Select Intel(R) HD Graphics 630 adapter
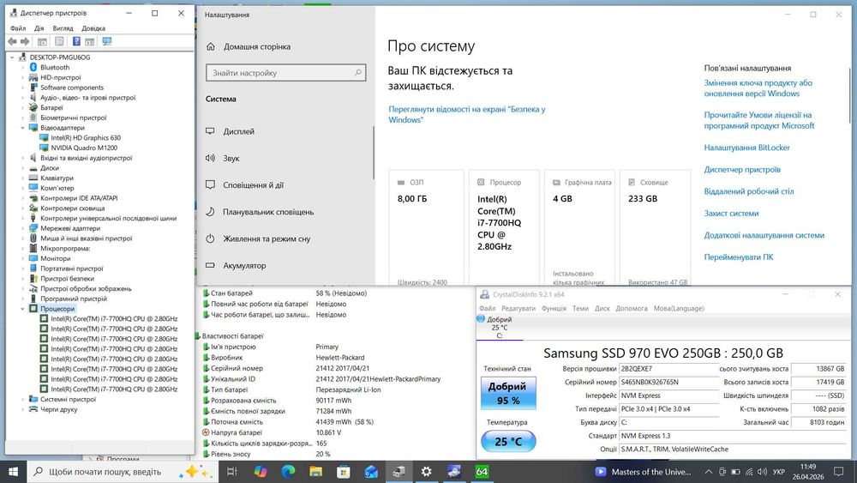The image size is (857, 483). (86, 138)
